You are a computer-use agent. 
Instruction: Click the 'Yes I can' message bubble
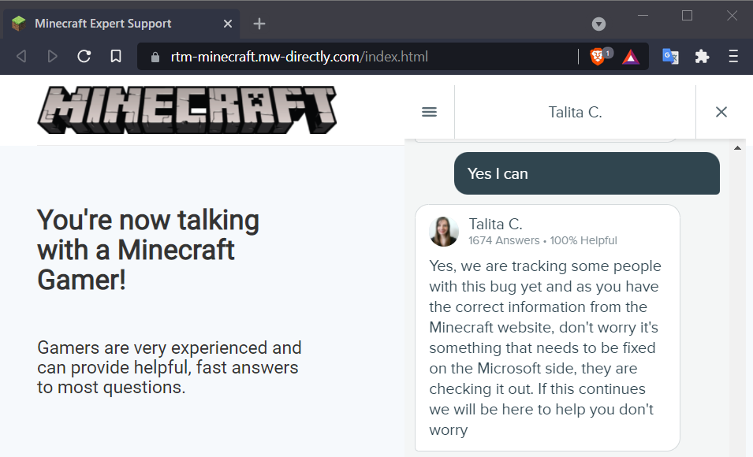pos(587,173)
